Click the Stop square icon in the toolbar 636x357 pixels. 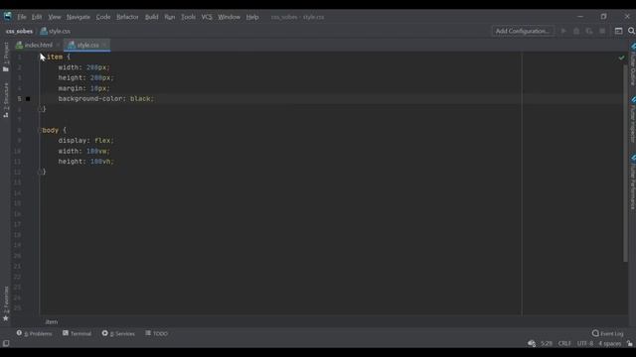(x=602, y=31)
